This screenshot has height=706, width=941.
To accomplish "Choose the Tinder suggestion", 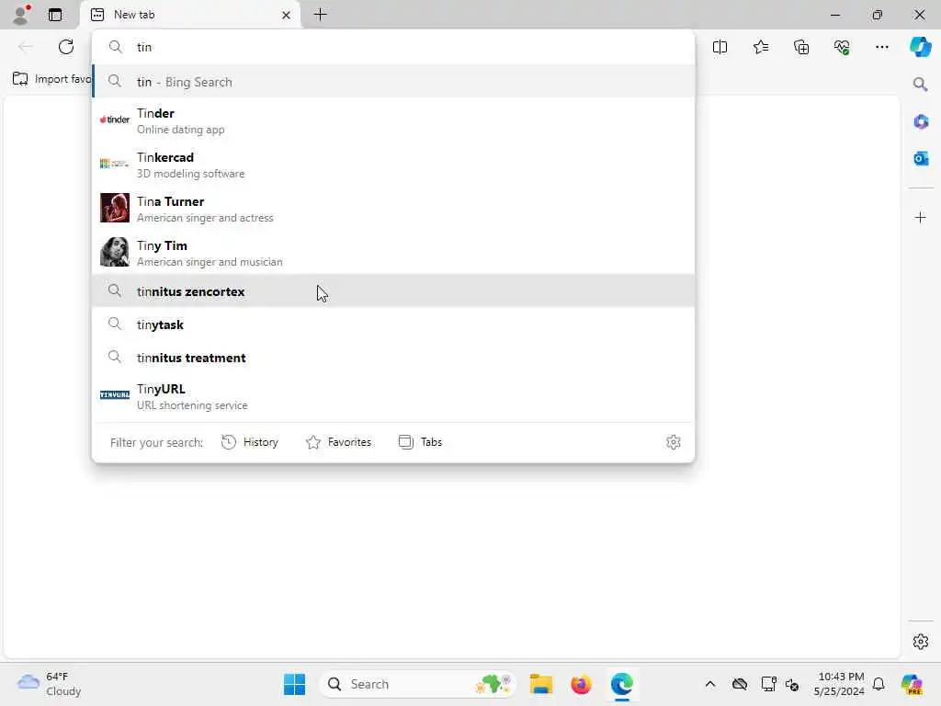I will click(x=393, y=120).
